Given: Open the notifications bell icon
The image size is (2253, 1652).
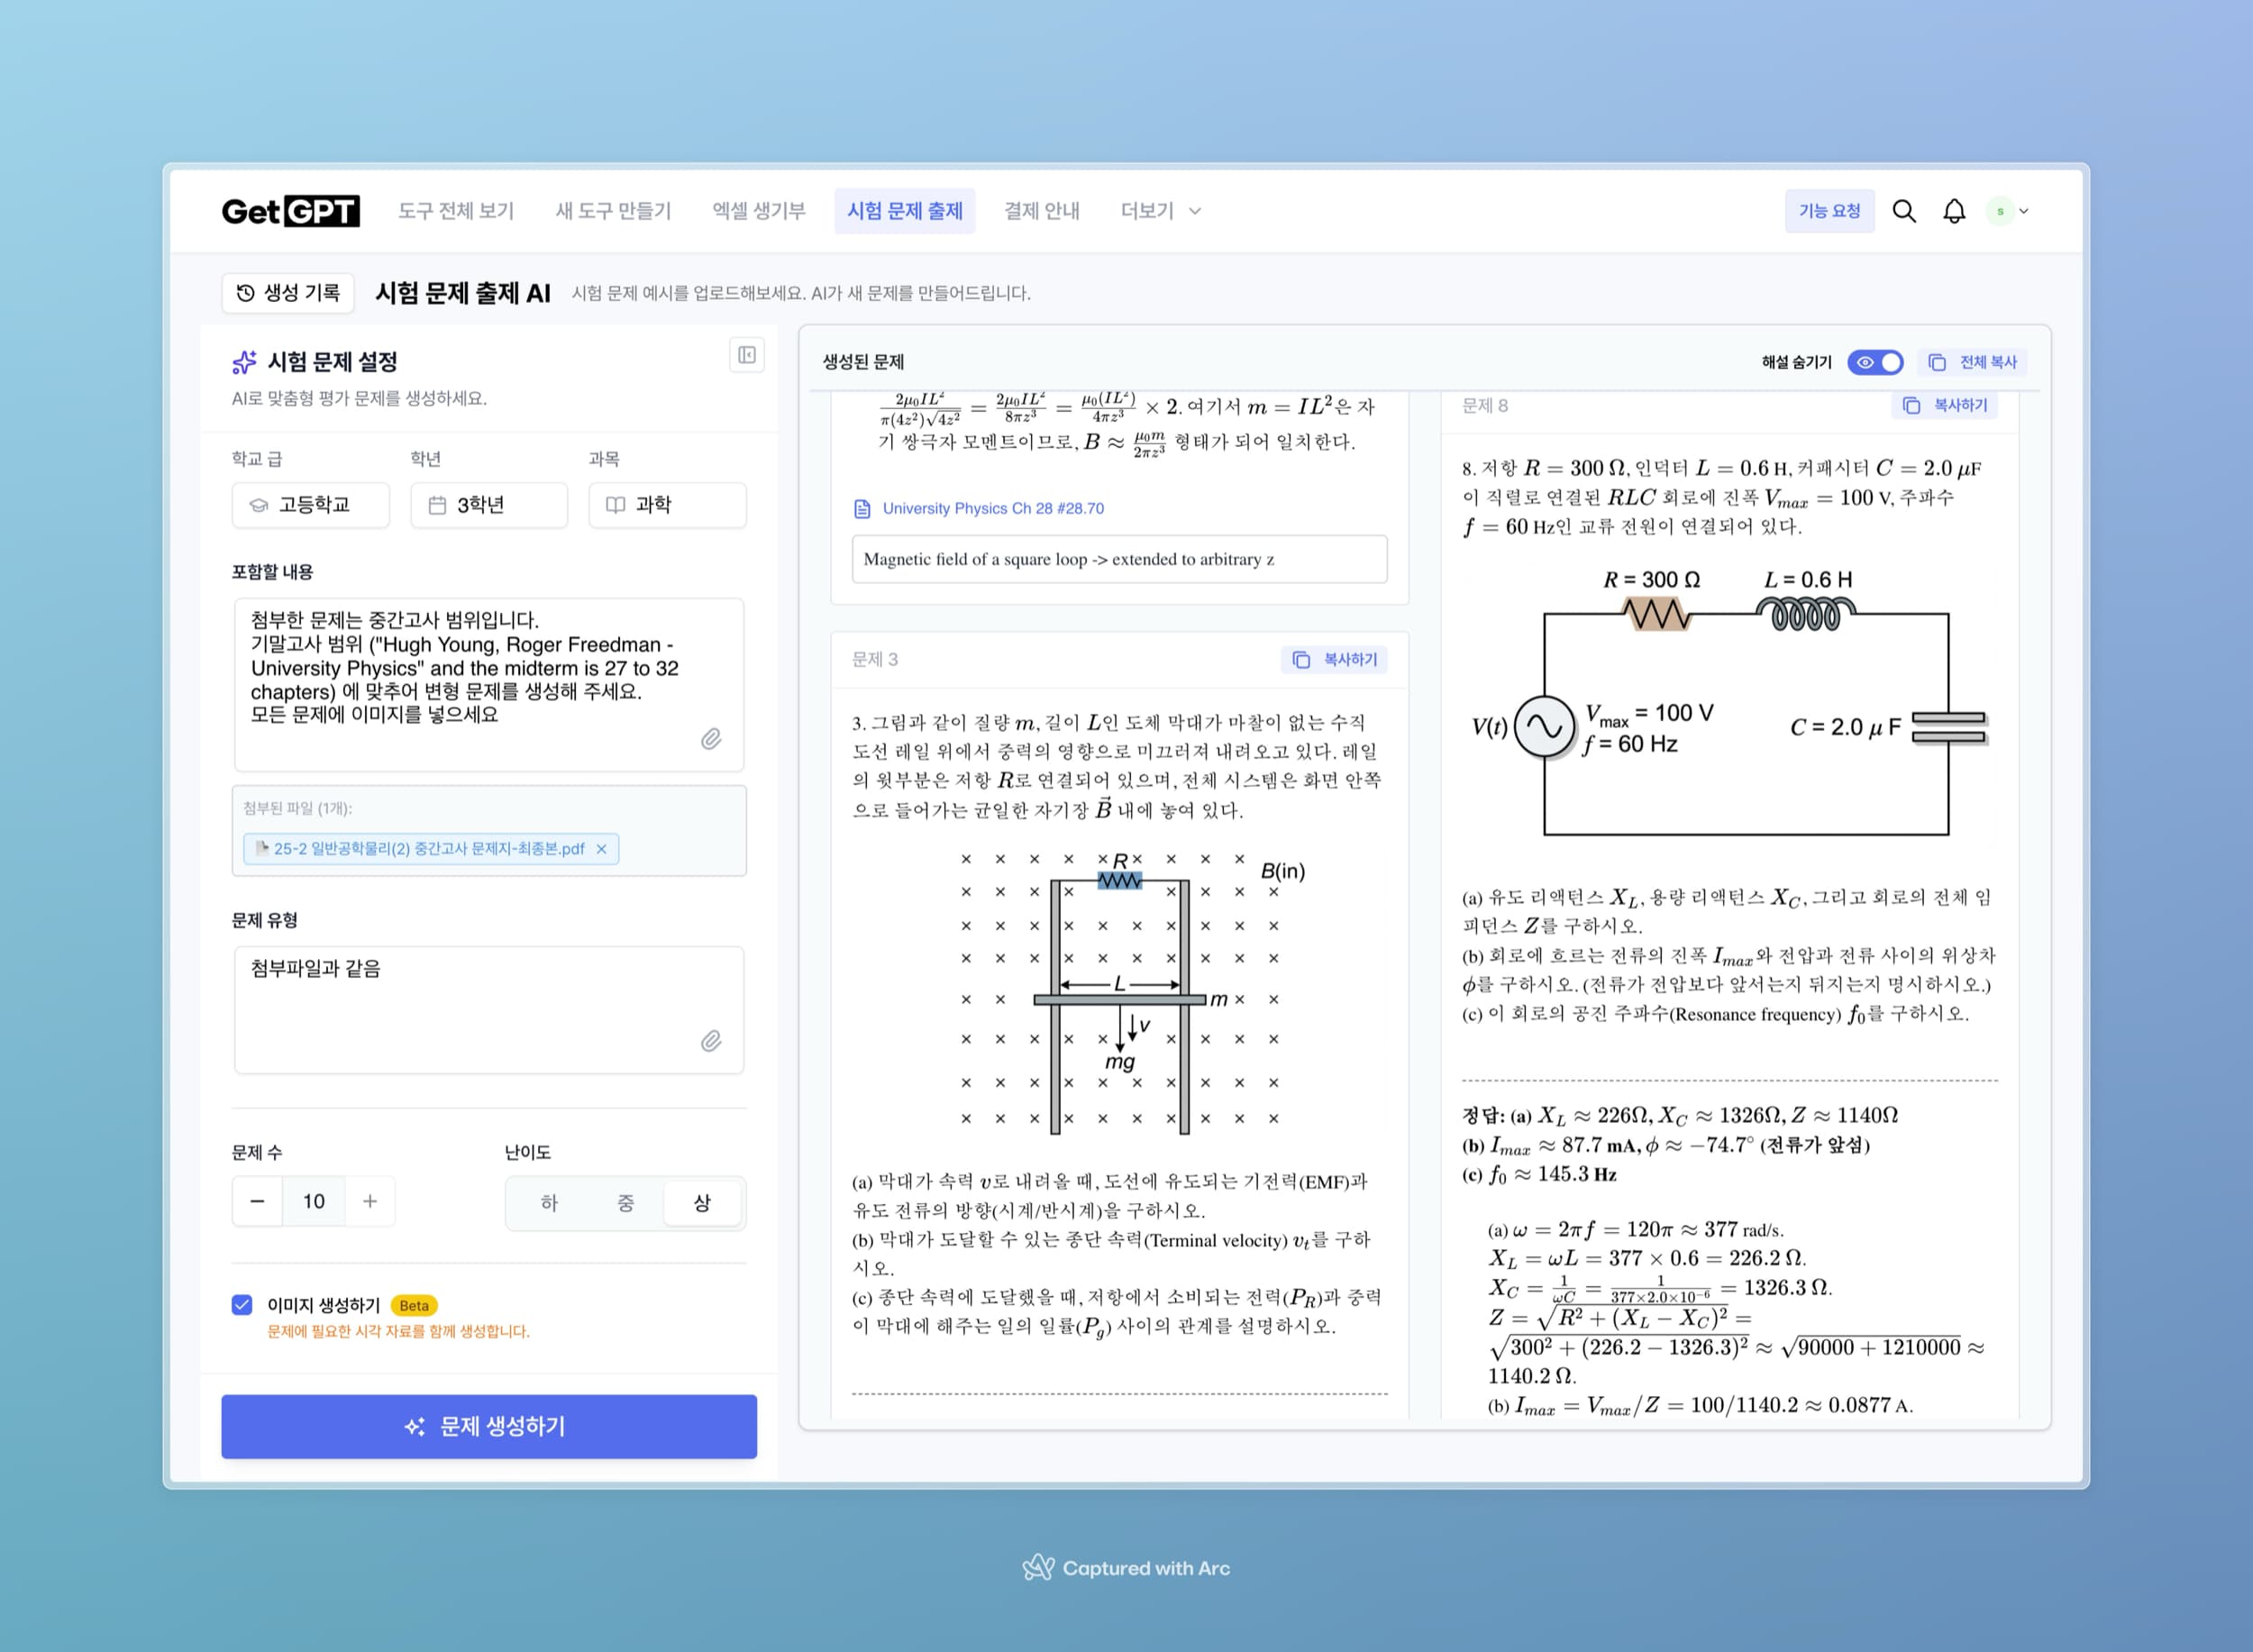Looking at the screenshot, I should click(x=1952, y=211).
